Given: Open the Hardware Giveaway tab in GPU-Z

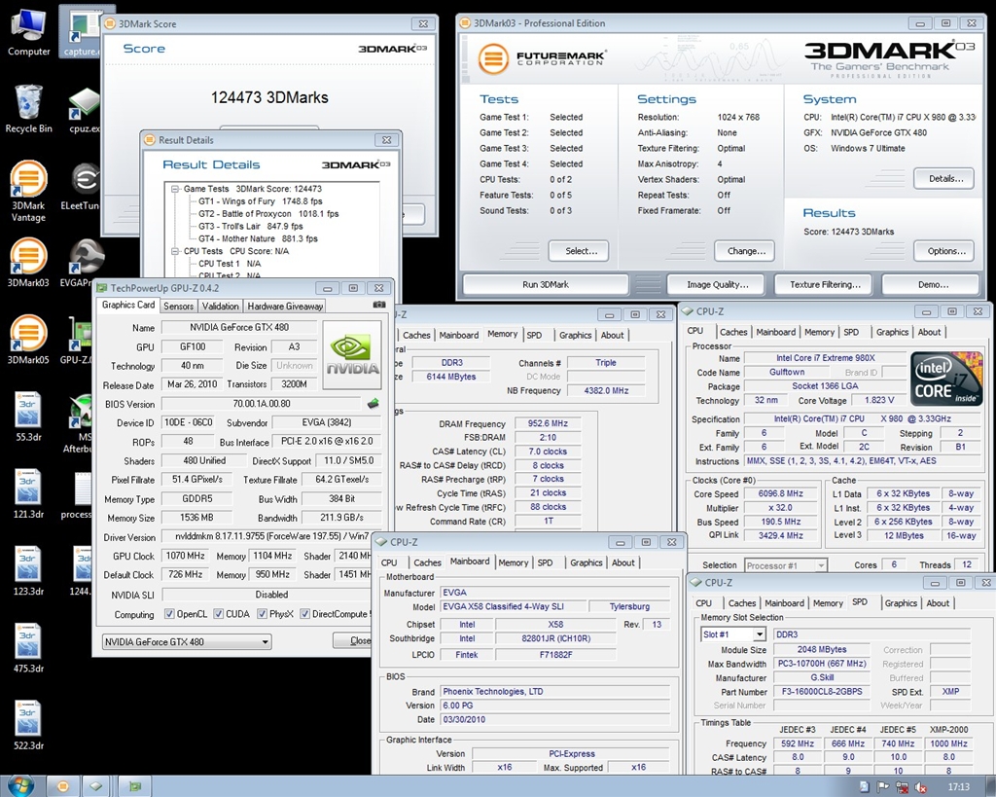Looking at the screenshot, I should pyautogui.click(x=285, y=307).
